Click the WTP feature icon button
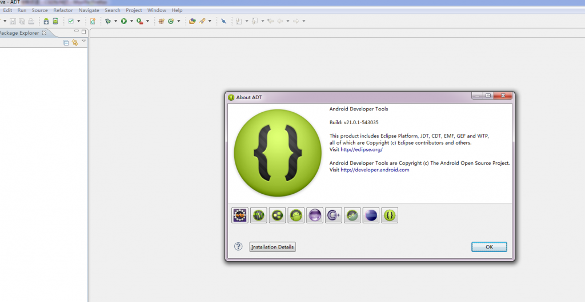Image resolution: width=585 pixels, height=302 pixels. pyautogui.click(x=240, y=215)
